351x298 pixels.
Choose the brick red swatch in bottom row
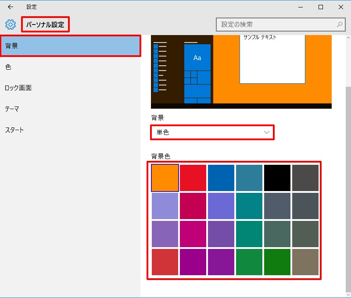pyautogui.click(x=165, y=262)
